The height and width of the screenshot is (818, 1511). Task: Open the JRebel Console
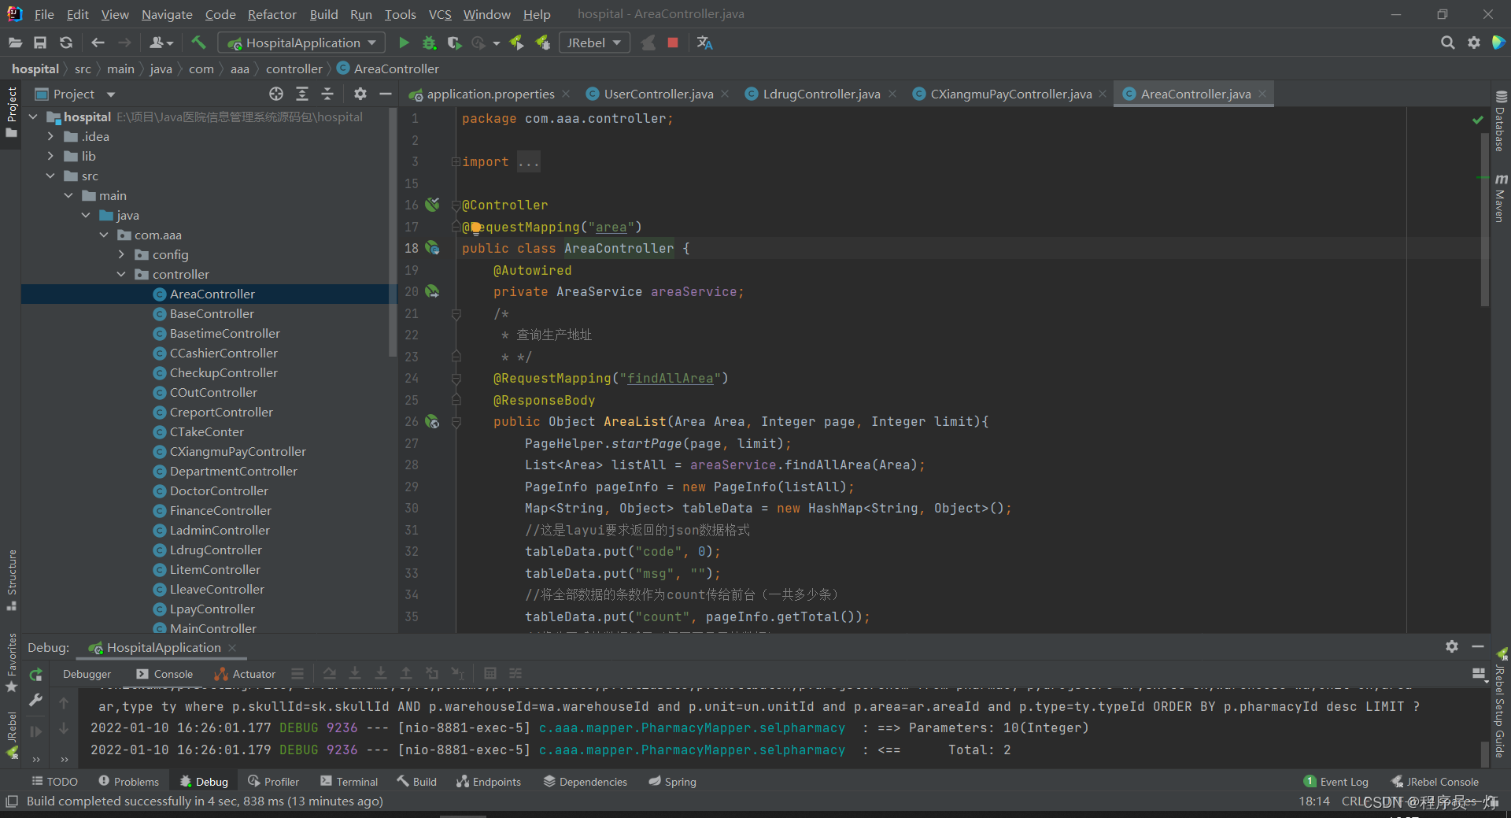(x=1435, y=782)
